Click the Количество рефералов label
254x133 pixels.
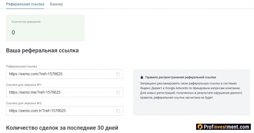[26, 22]
